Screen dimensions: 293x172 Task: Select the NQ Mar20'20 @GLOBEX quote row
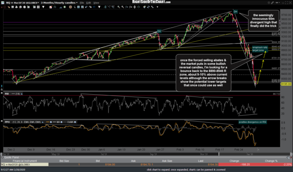pos(146,165)
